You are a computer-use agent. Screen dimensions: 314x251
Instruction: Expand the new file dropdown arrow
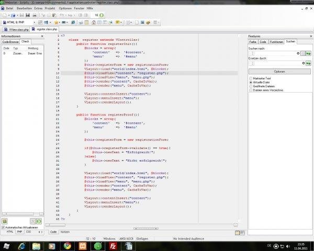[x=10, y=16]
